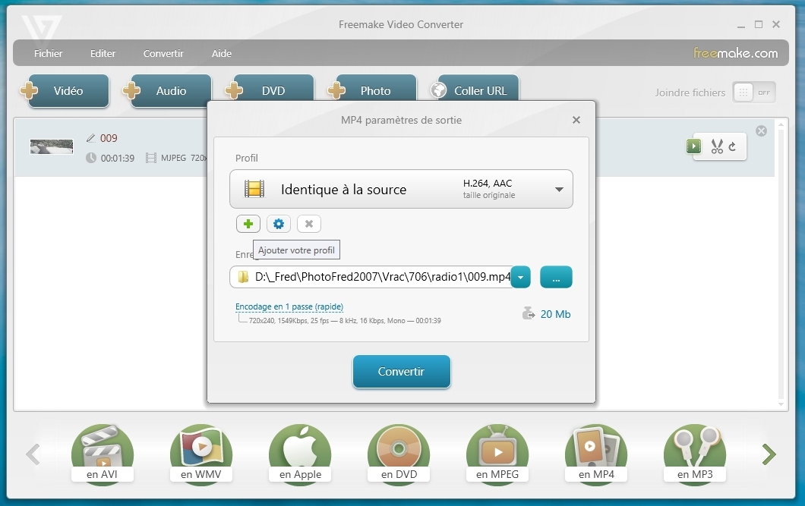The image size is (805, 506).
Task: Paste a link with Coller URL
Action: [475, 88]
